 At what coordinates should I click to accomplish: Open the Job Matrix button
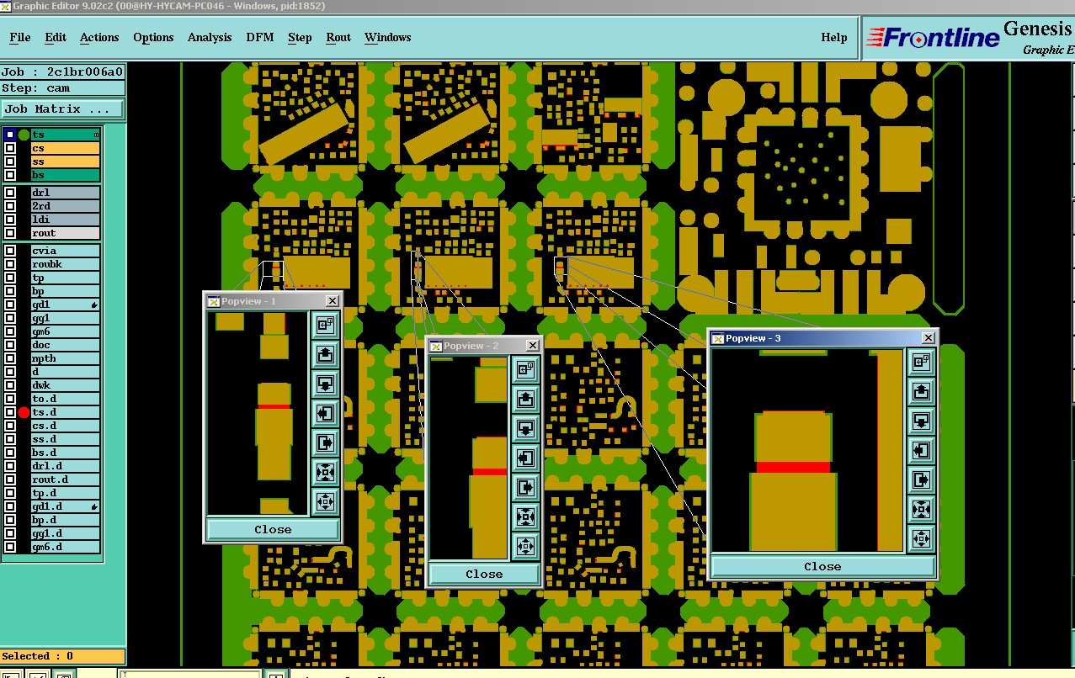click(x=62, y=109)
